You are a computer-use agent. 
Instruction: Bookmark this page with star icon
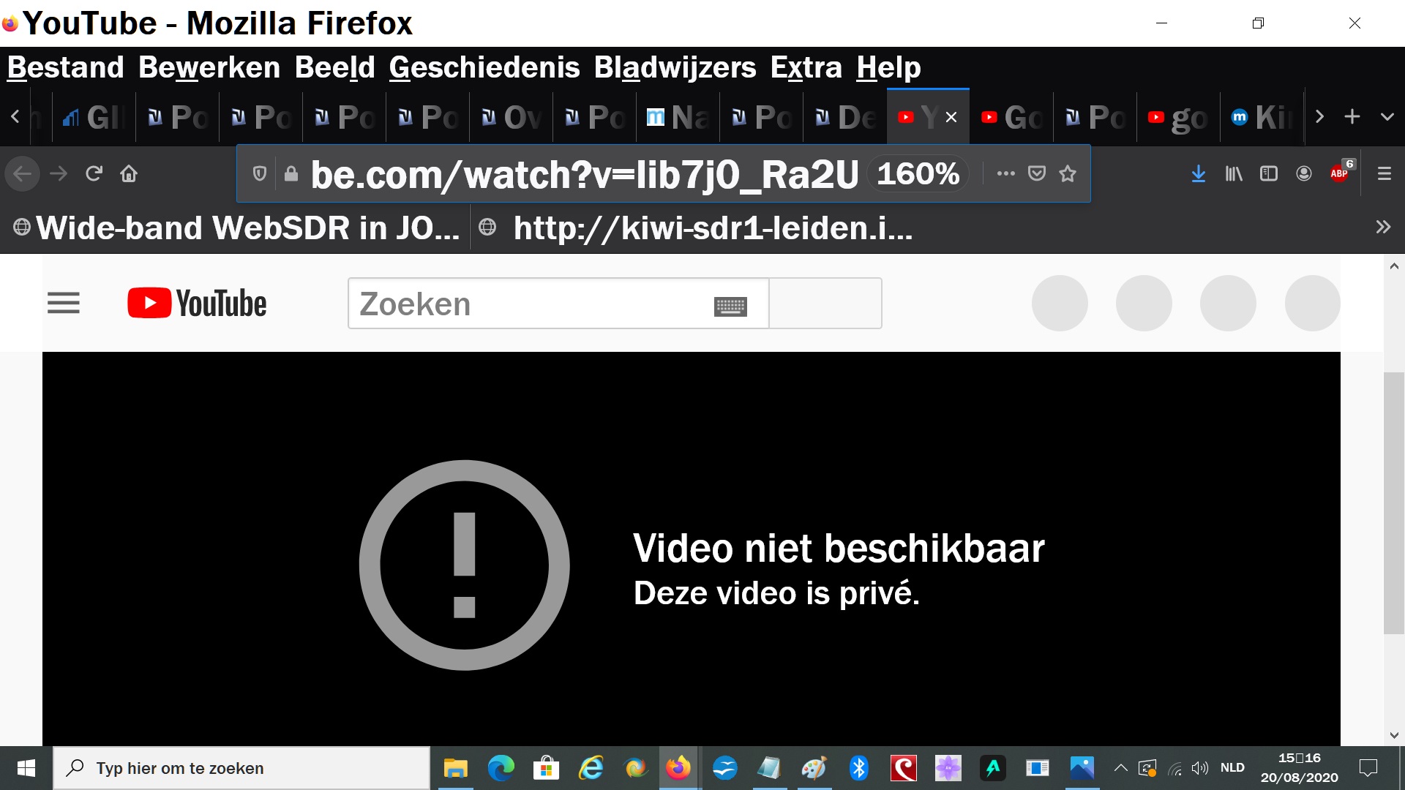point(1068,174)
